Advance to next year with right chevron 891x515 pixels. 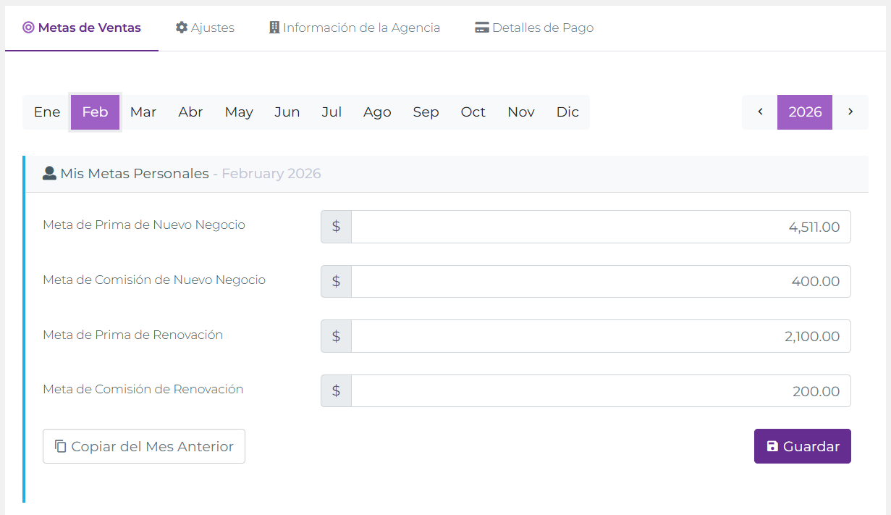pos(850,112)
